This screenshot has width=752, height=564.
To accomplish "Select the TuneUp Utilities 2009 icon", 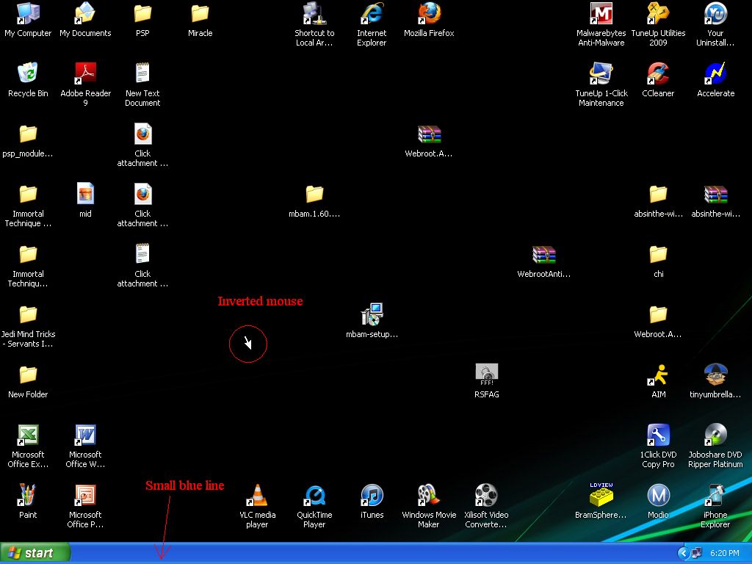I will point(659,15).
